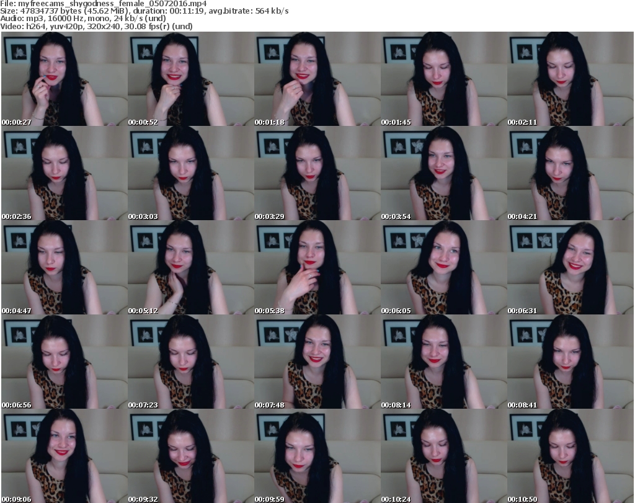Image resolution: width=635 pixels, height=503 pixels.
Task: Select the Audio mp3 info line
Action: pos(83,19)
